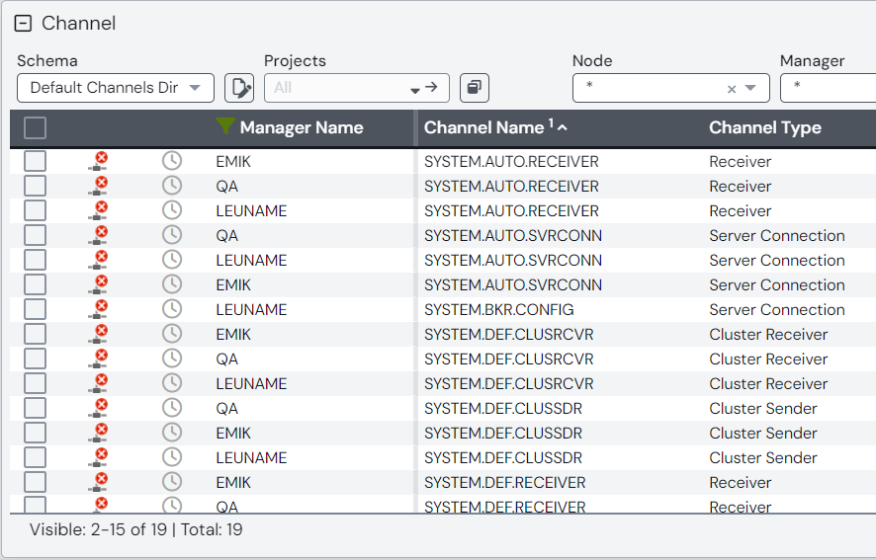Check the EMIK SYSTEM.AUTO.RECEIVER row checkbox

point(36,161)
